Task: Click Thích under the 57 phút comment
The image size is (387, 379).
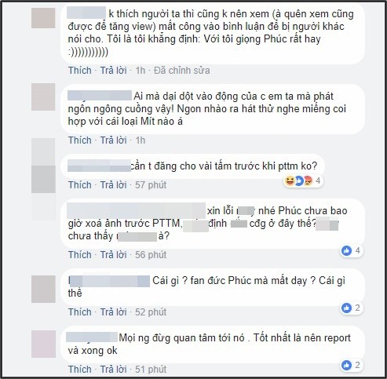Action: 80,185
